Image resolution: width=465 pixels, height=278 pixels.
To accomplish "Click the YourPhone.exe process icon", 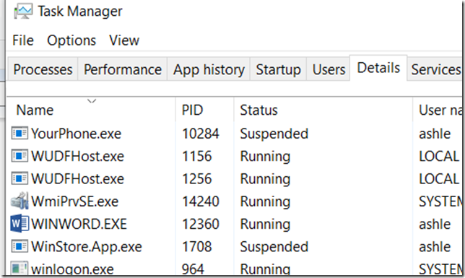I will (x=19, y=133).
